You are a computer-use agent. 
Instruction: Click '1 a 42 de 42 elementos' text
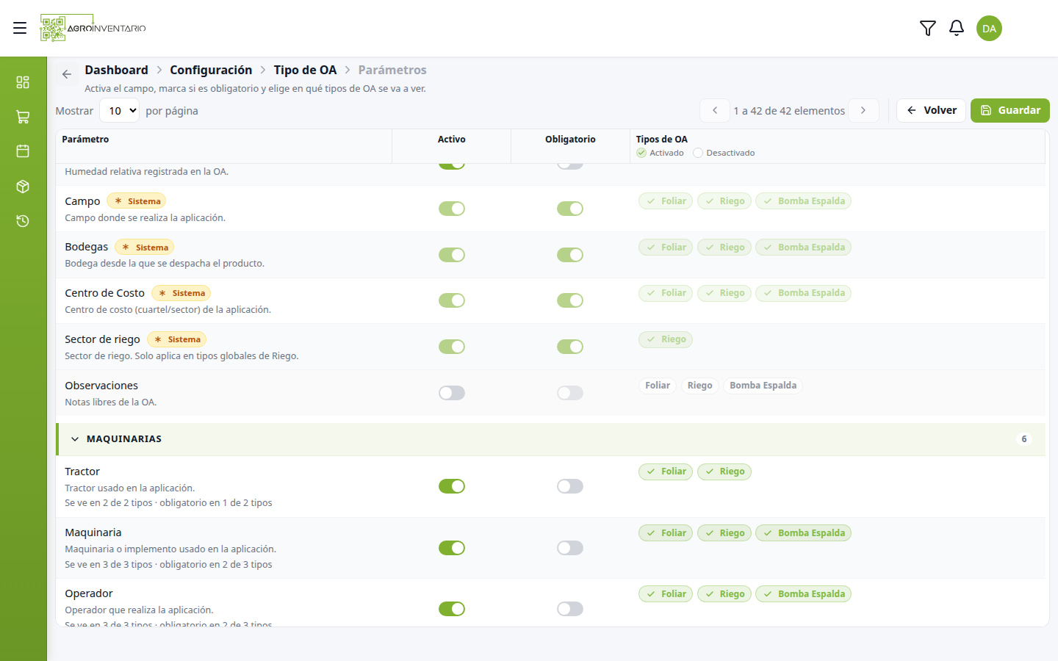point(789,111)
